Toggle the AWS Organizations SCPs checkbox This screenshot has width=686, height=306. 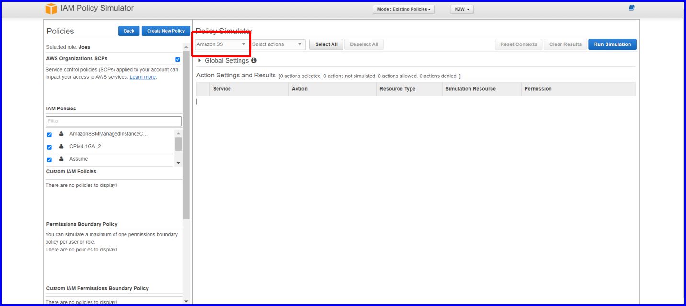pyautogui.click(x=178, y=59)
